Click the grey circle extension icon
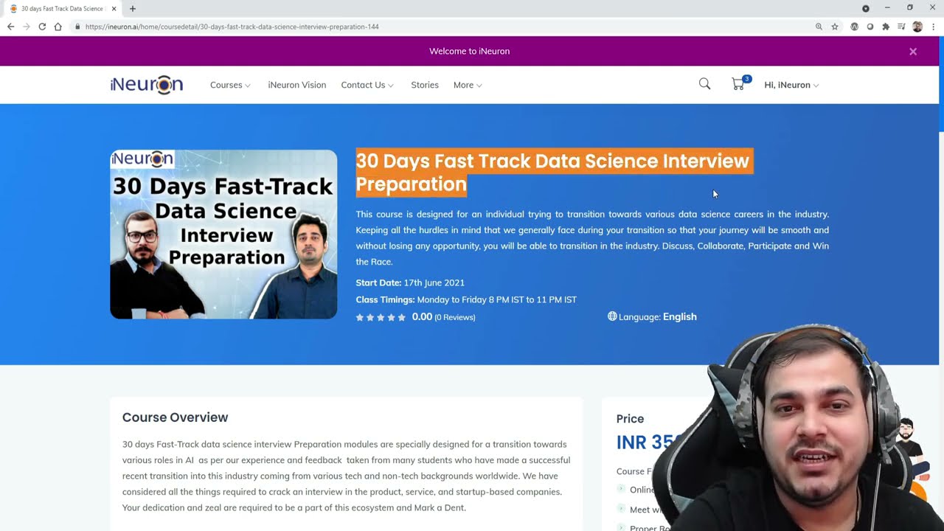Screen dimensions: 944x531 pyautogui.click(x=870, y=27)
